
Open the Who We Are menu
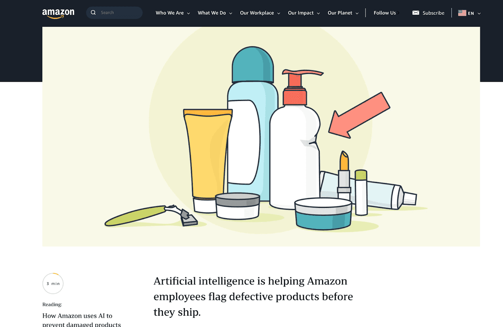point(169,13)
